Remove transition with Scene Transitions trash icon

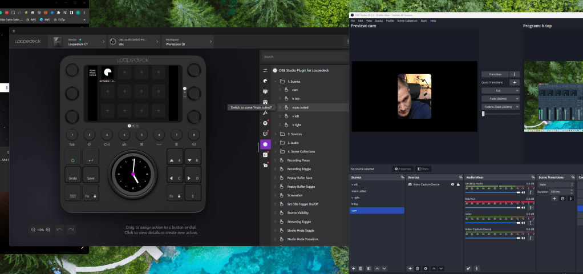pos(562,199)
